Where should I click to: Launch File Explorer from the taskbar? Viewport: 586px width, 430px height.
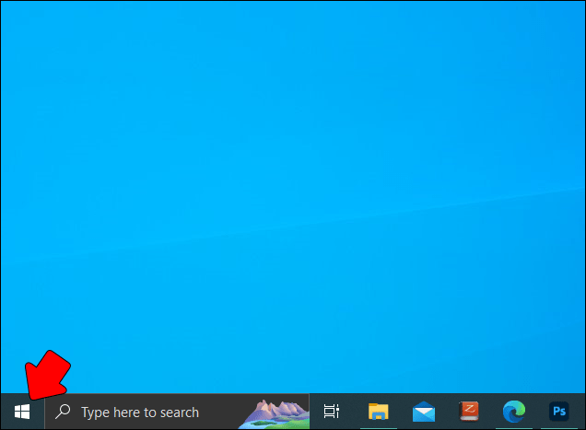[x=378, y=412]
